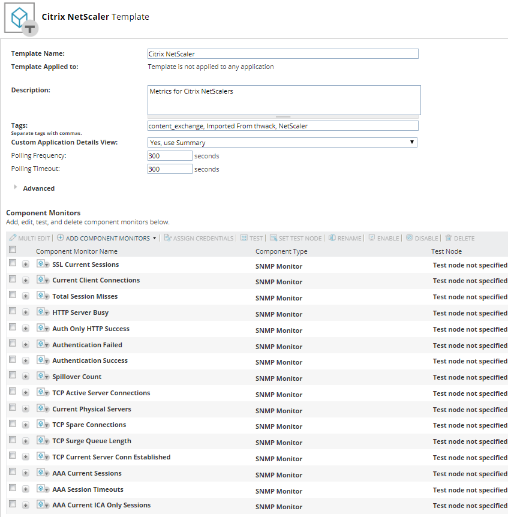
Task: Expand the Current Physical Servers row
Action: [26, 409]
